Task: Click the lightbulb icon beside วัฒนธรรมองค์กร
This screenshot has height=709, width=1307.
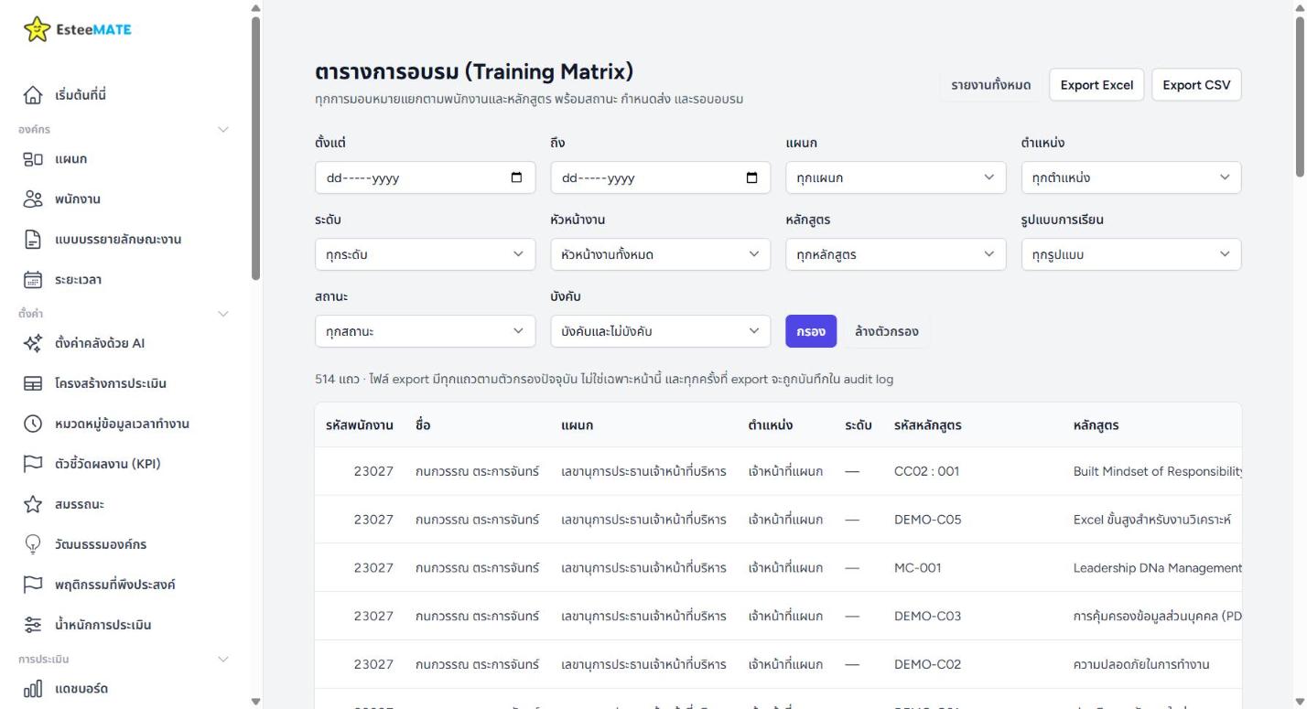Action: pos(33,544)
